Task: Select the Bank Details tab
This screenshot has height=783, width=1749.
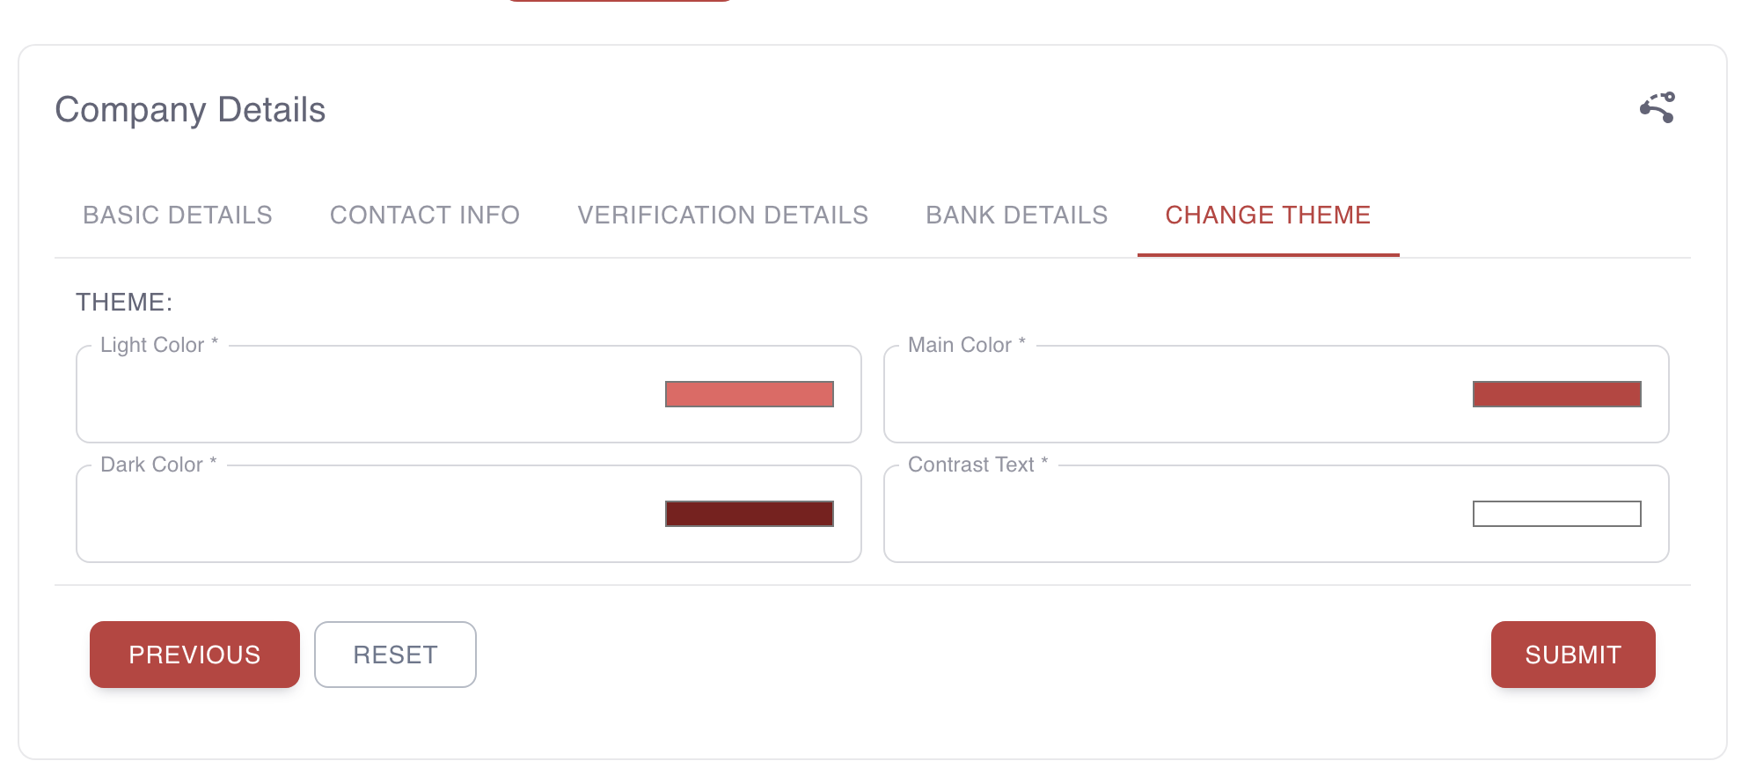Action: (1016, 216)
